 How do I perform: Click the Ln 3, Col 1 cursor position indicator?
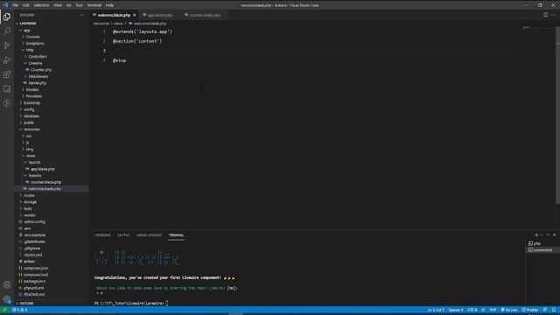tap(436, 310)
